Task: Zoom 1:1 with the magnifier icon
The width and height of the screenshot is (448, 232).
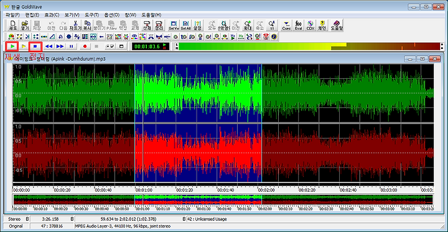Action: pyautogui.click(x=272, y=25)
